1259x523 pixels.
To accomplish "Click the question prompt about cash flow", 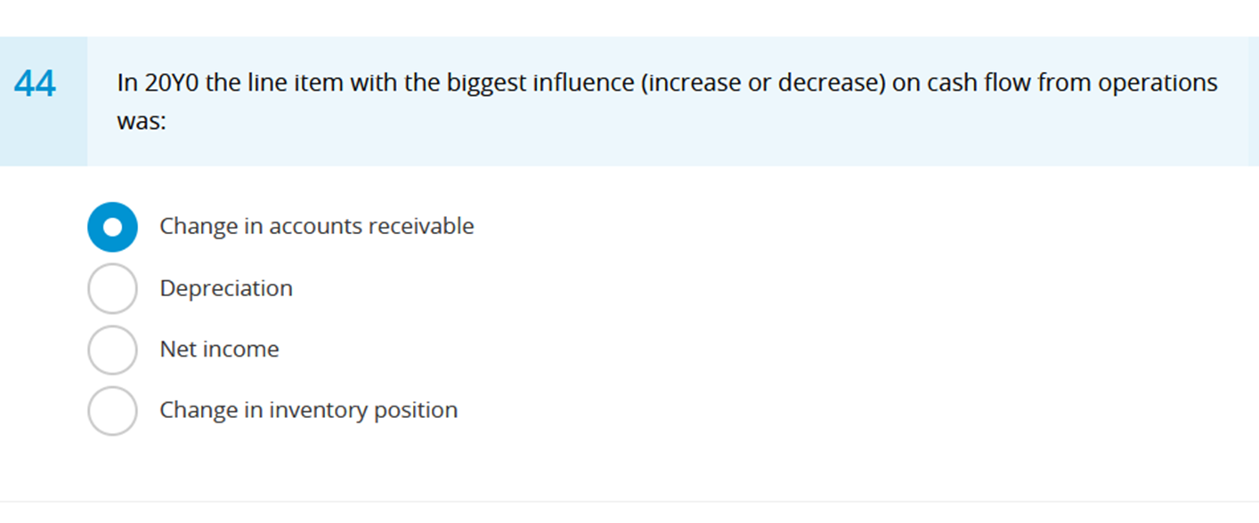I will tap(668, 82).
